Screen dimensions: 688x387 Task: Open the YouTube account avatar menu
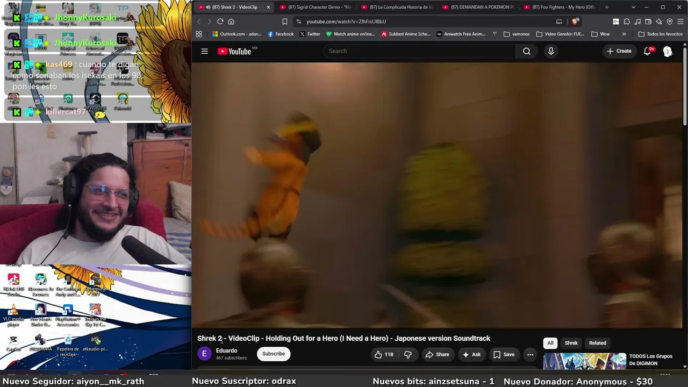click(668, 51)
